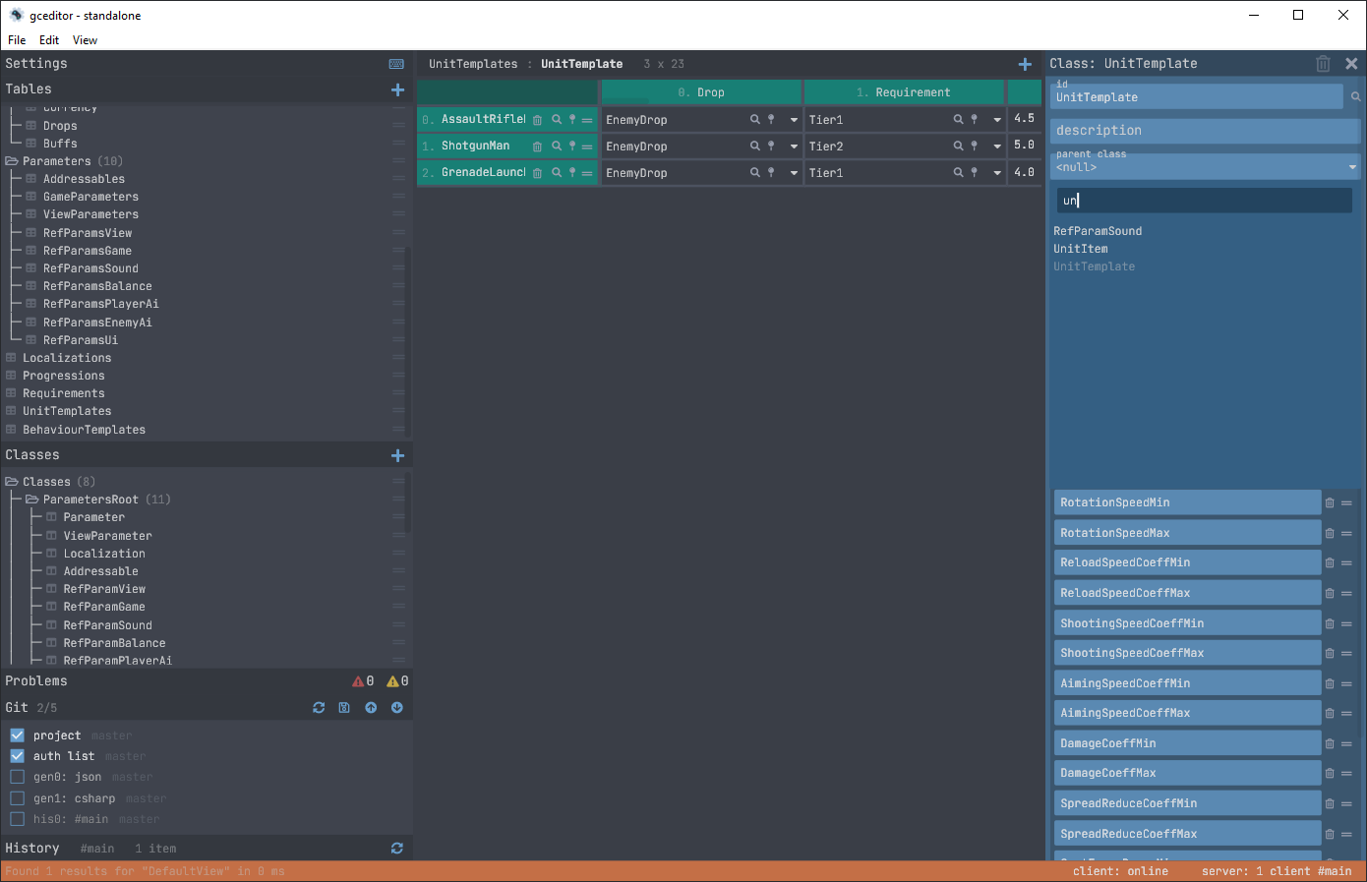Screen dimensions: 1367x882
Task: Delete the AssaultRifle row using its trash icon
Action: [x=537, y=119]
